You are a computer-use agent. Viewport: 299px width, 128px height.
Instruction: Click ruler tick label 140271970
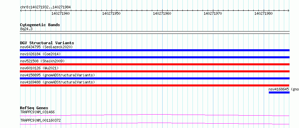[x=213, y=14]
